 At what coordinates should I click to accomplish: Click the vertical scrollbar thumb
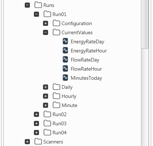(145, 24)
